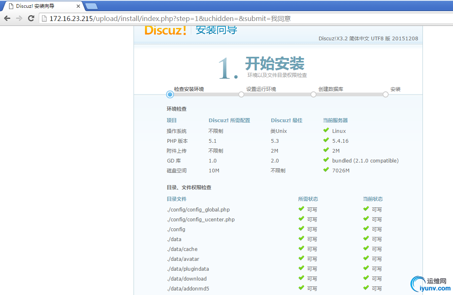Click the 创建数据库 step marker

pos(313,94)
